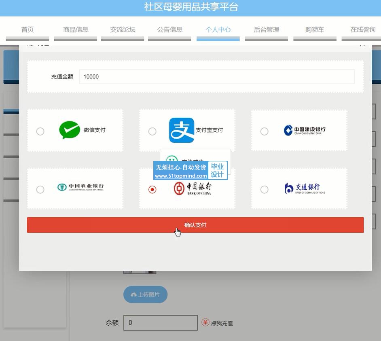
Task: Go to the 商品信息 tab
Action: 76,30
